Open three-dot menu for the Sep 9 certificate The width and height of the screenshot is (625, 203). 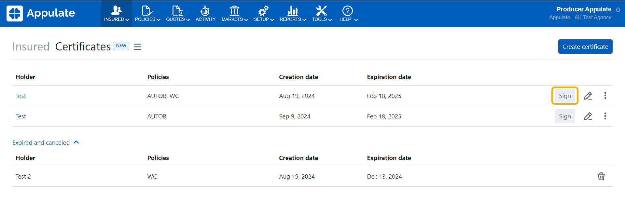click(x=605, y=116)
